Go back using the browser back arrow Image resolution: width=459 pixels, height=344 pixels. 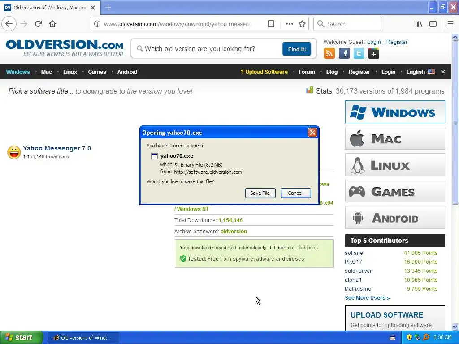point(9,24)
